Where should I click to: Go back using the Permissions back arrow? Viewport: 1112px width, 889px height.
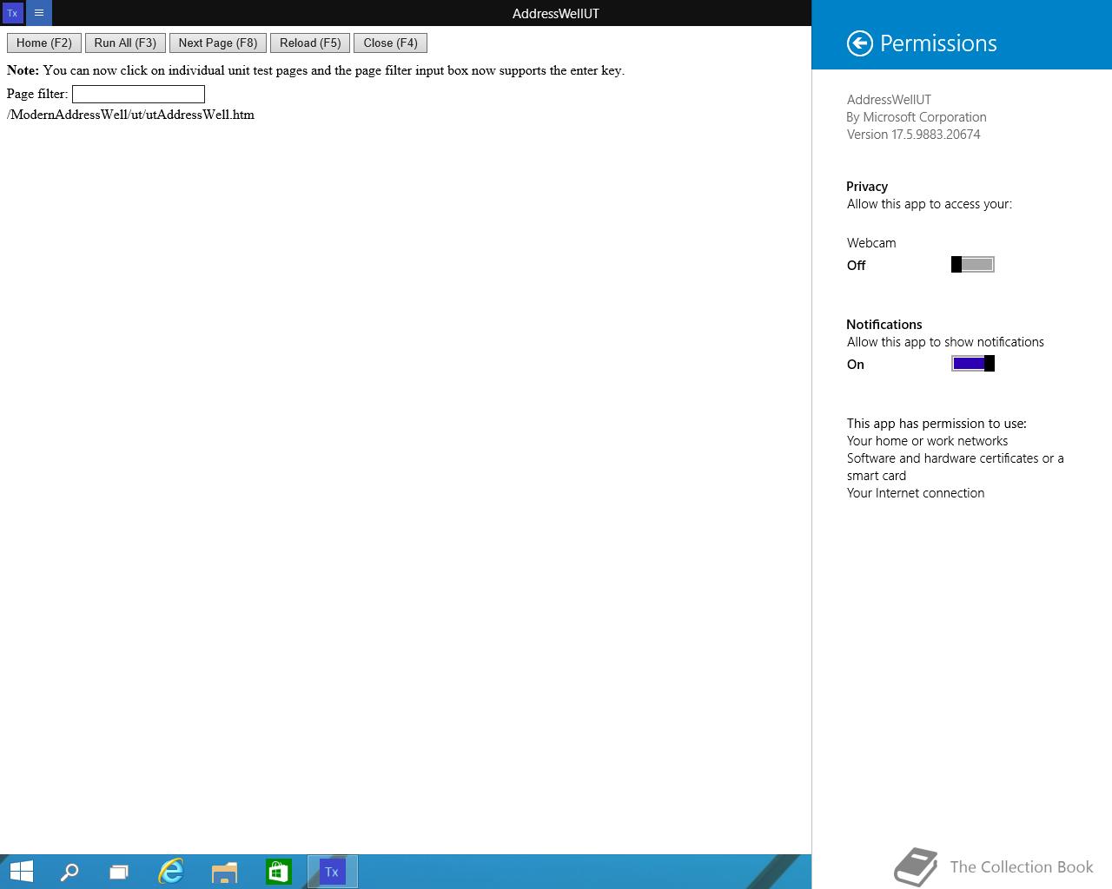(x=860, y=43)
